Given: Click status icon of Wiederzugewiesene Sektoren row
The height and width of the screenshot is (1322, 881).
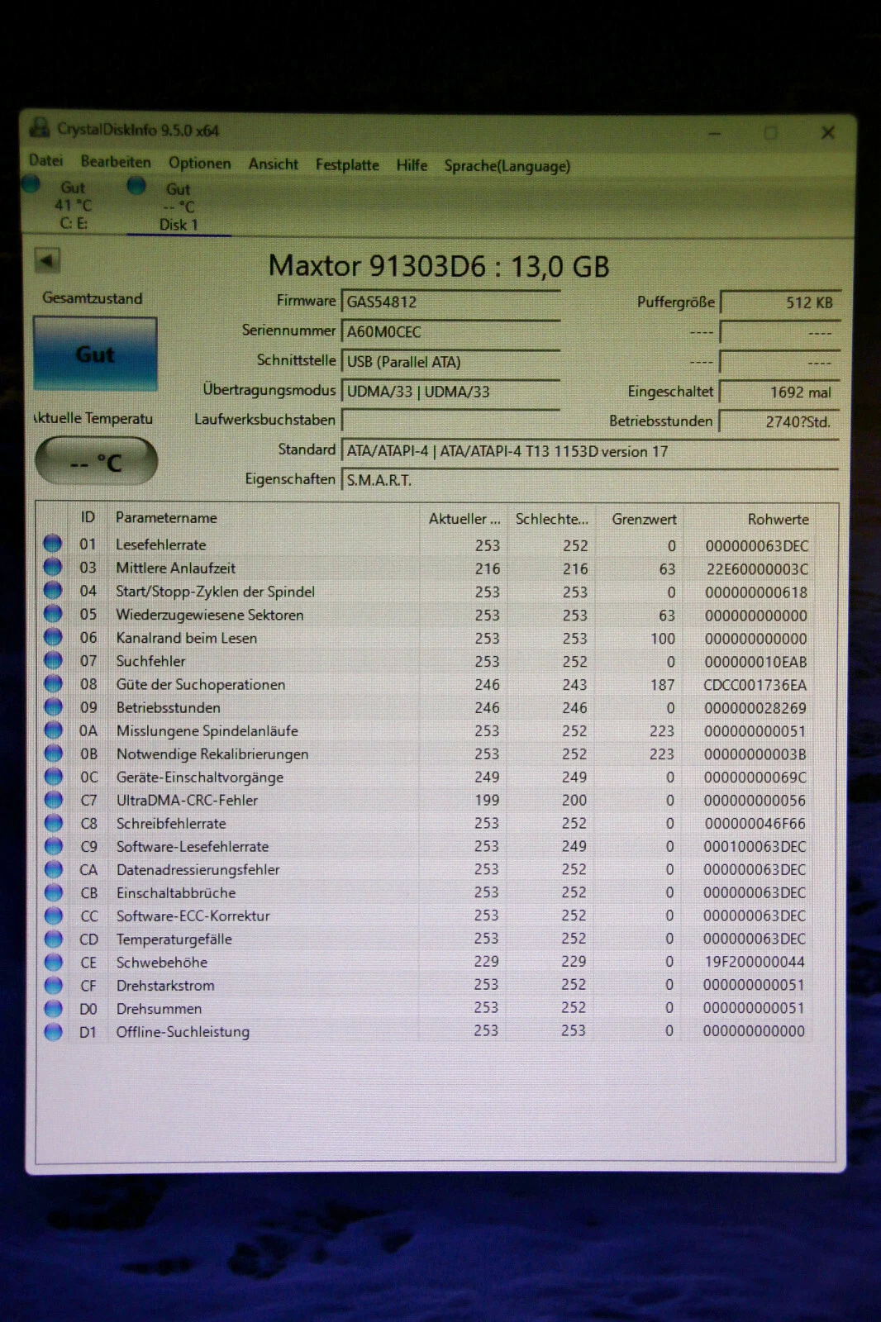Looking at the screenshot, I should (53, 613).
